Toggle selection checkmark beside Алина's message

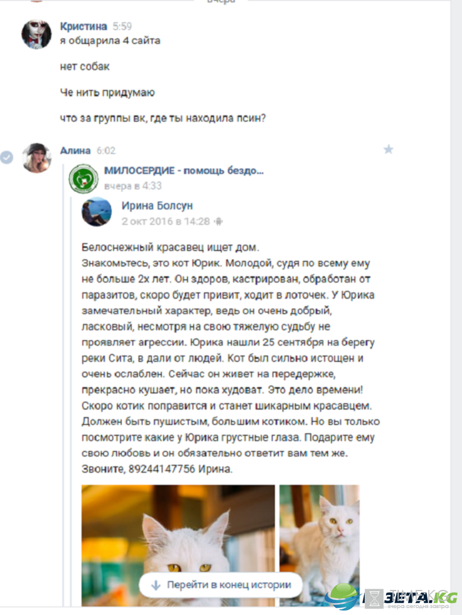pyautogui.click(x=7, y=158)
